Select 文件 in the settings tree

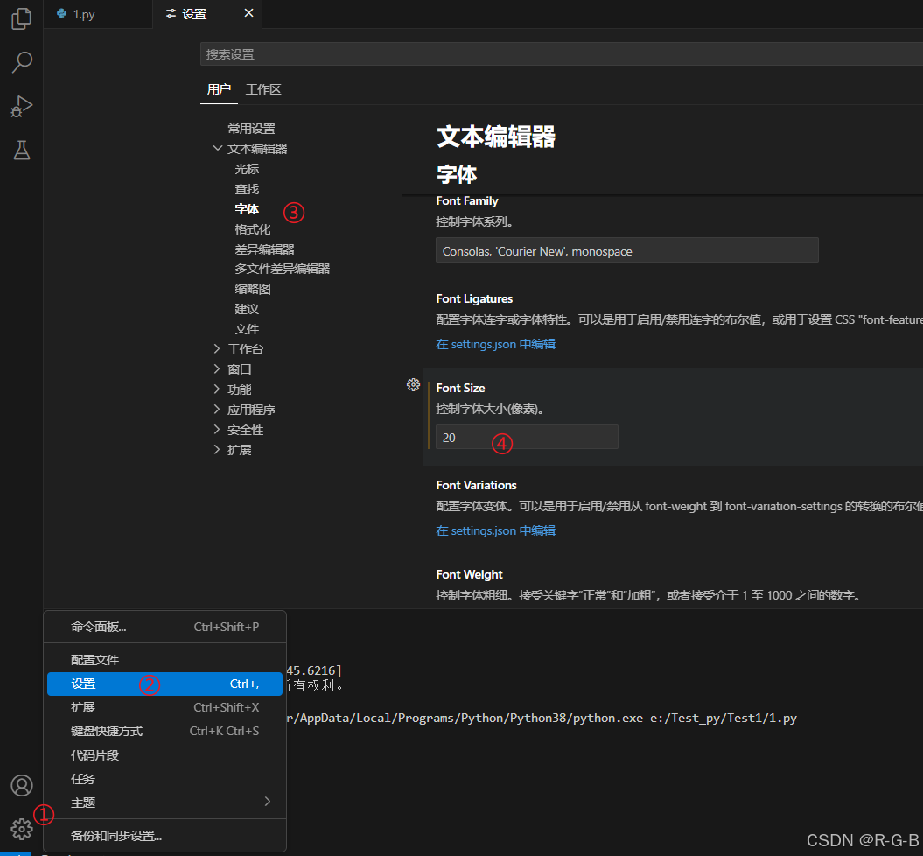pyautogui.click(x=247, y=329)
